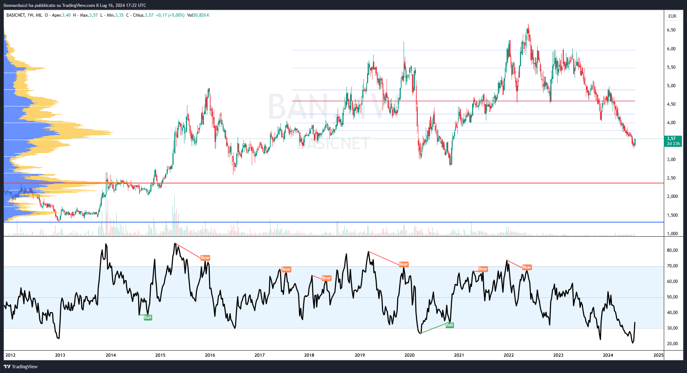Open the EUR currency selector

[x=673, y=16]
